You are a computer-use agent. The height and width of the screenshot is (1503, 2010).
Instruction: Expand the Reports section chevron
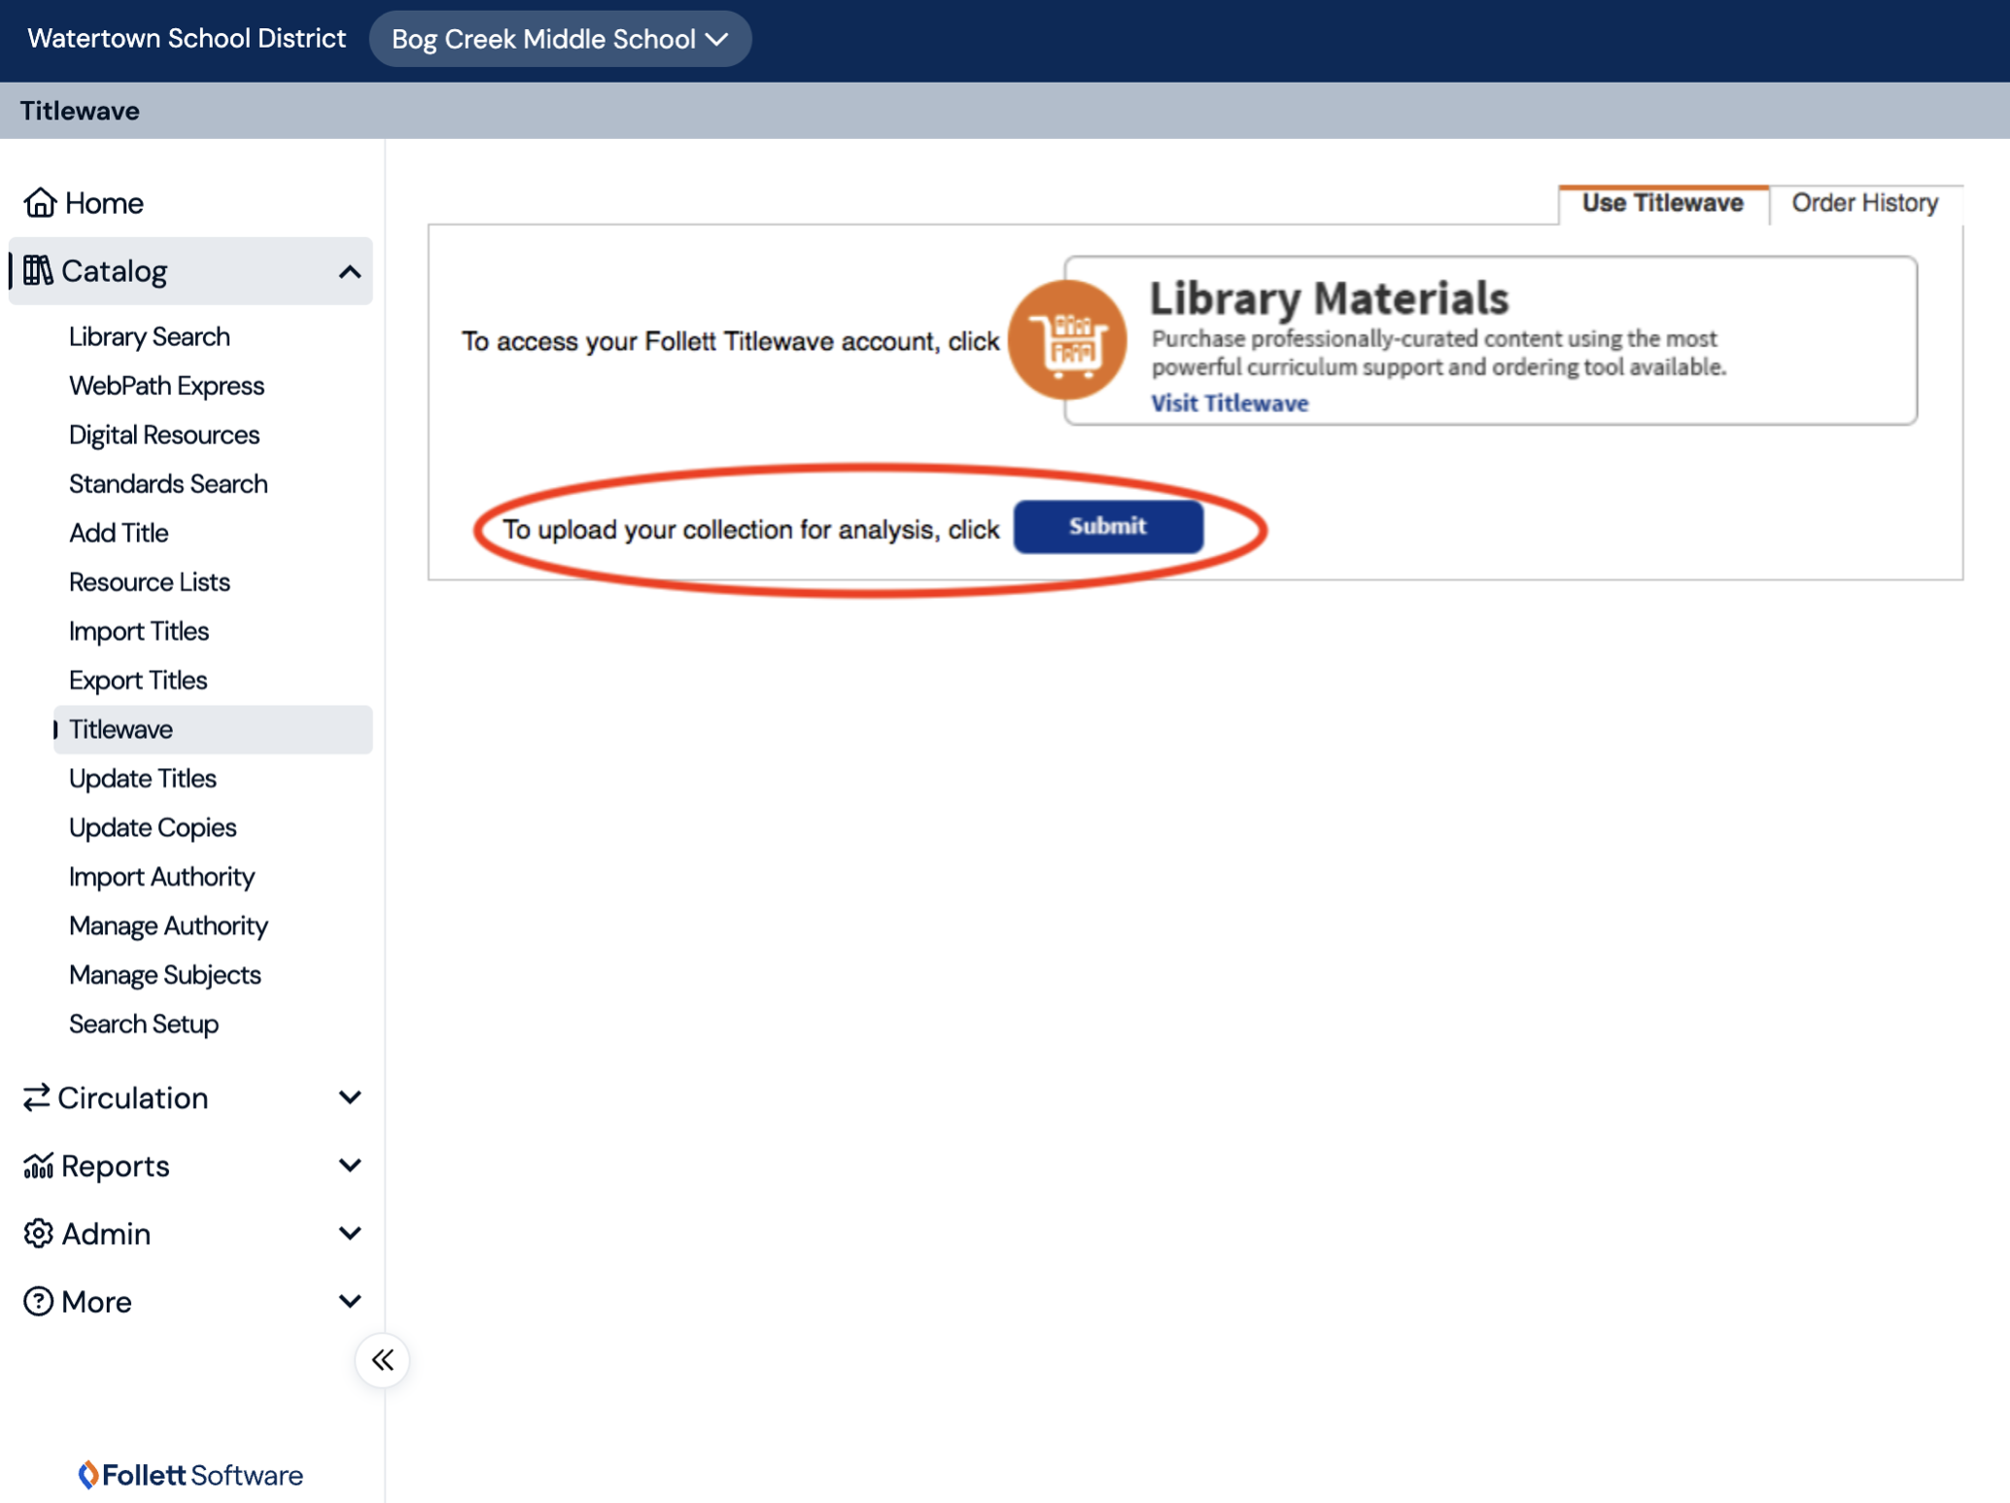(350, 1166)
